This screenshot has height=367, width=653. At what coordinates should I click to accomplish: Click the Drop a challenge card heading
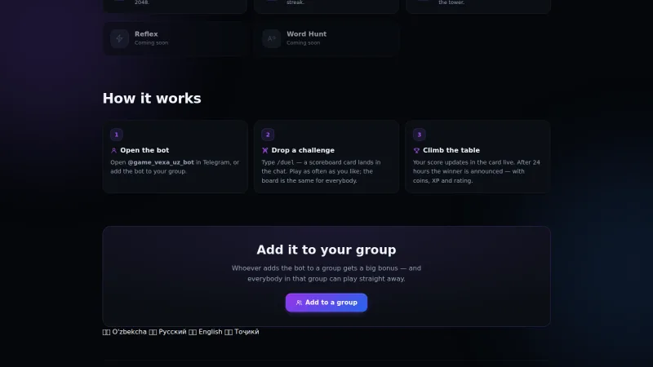(x=303, y=150)
